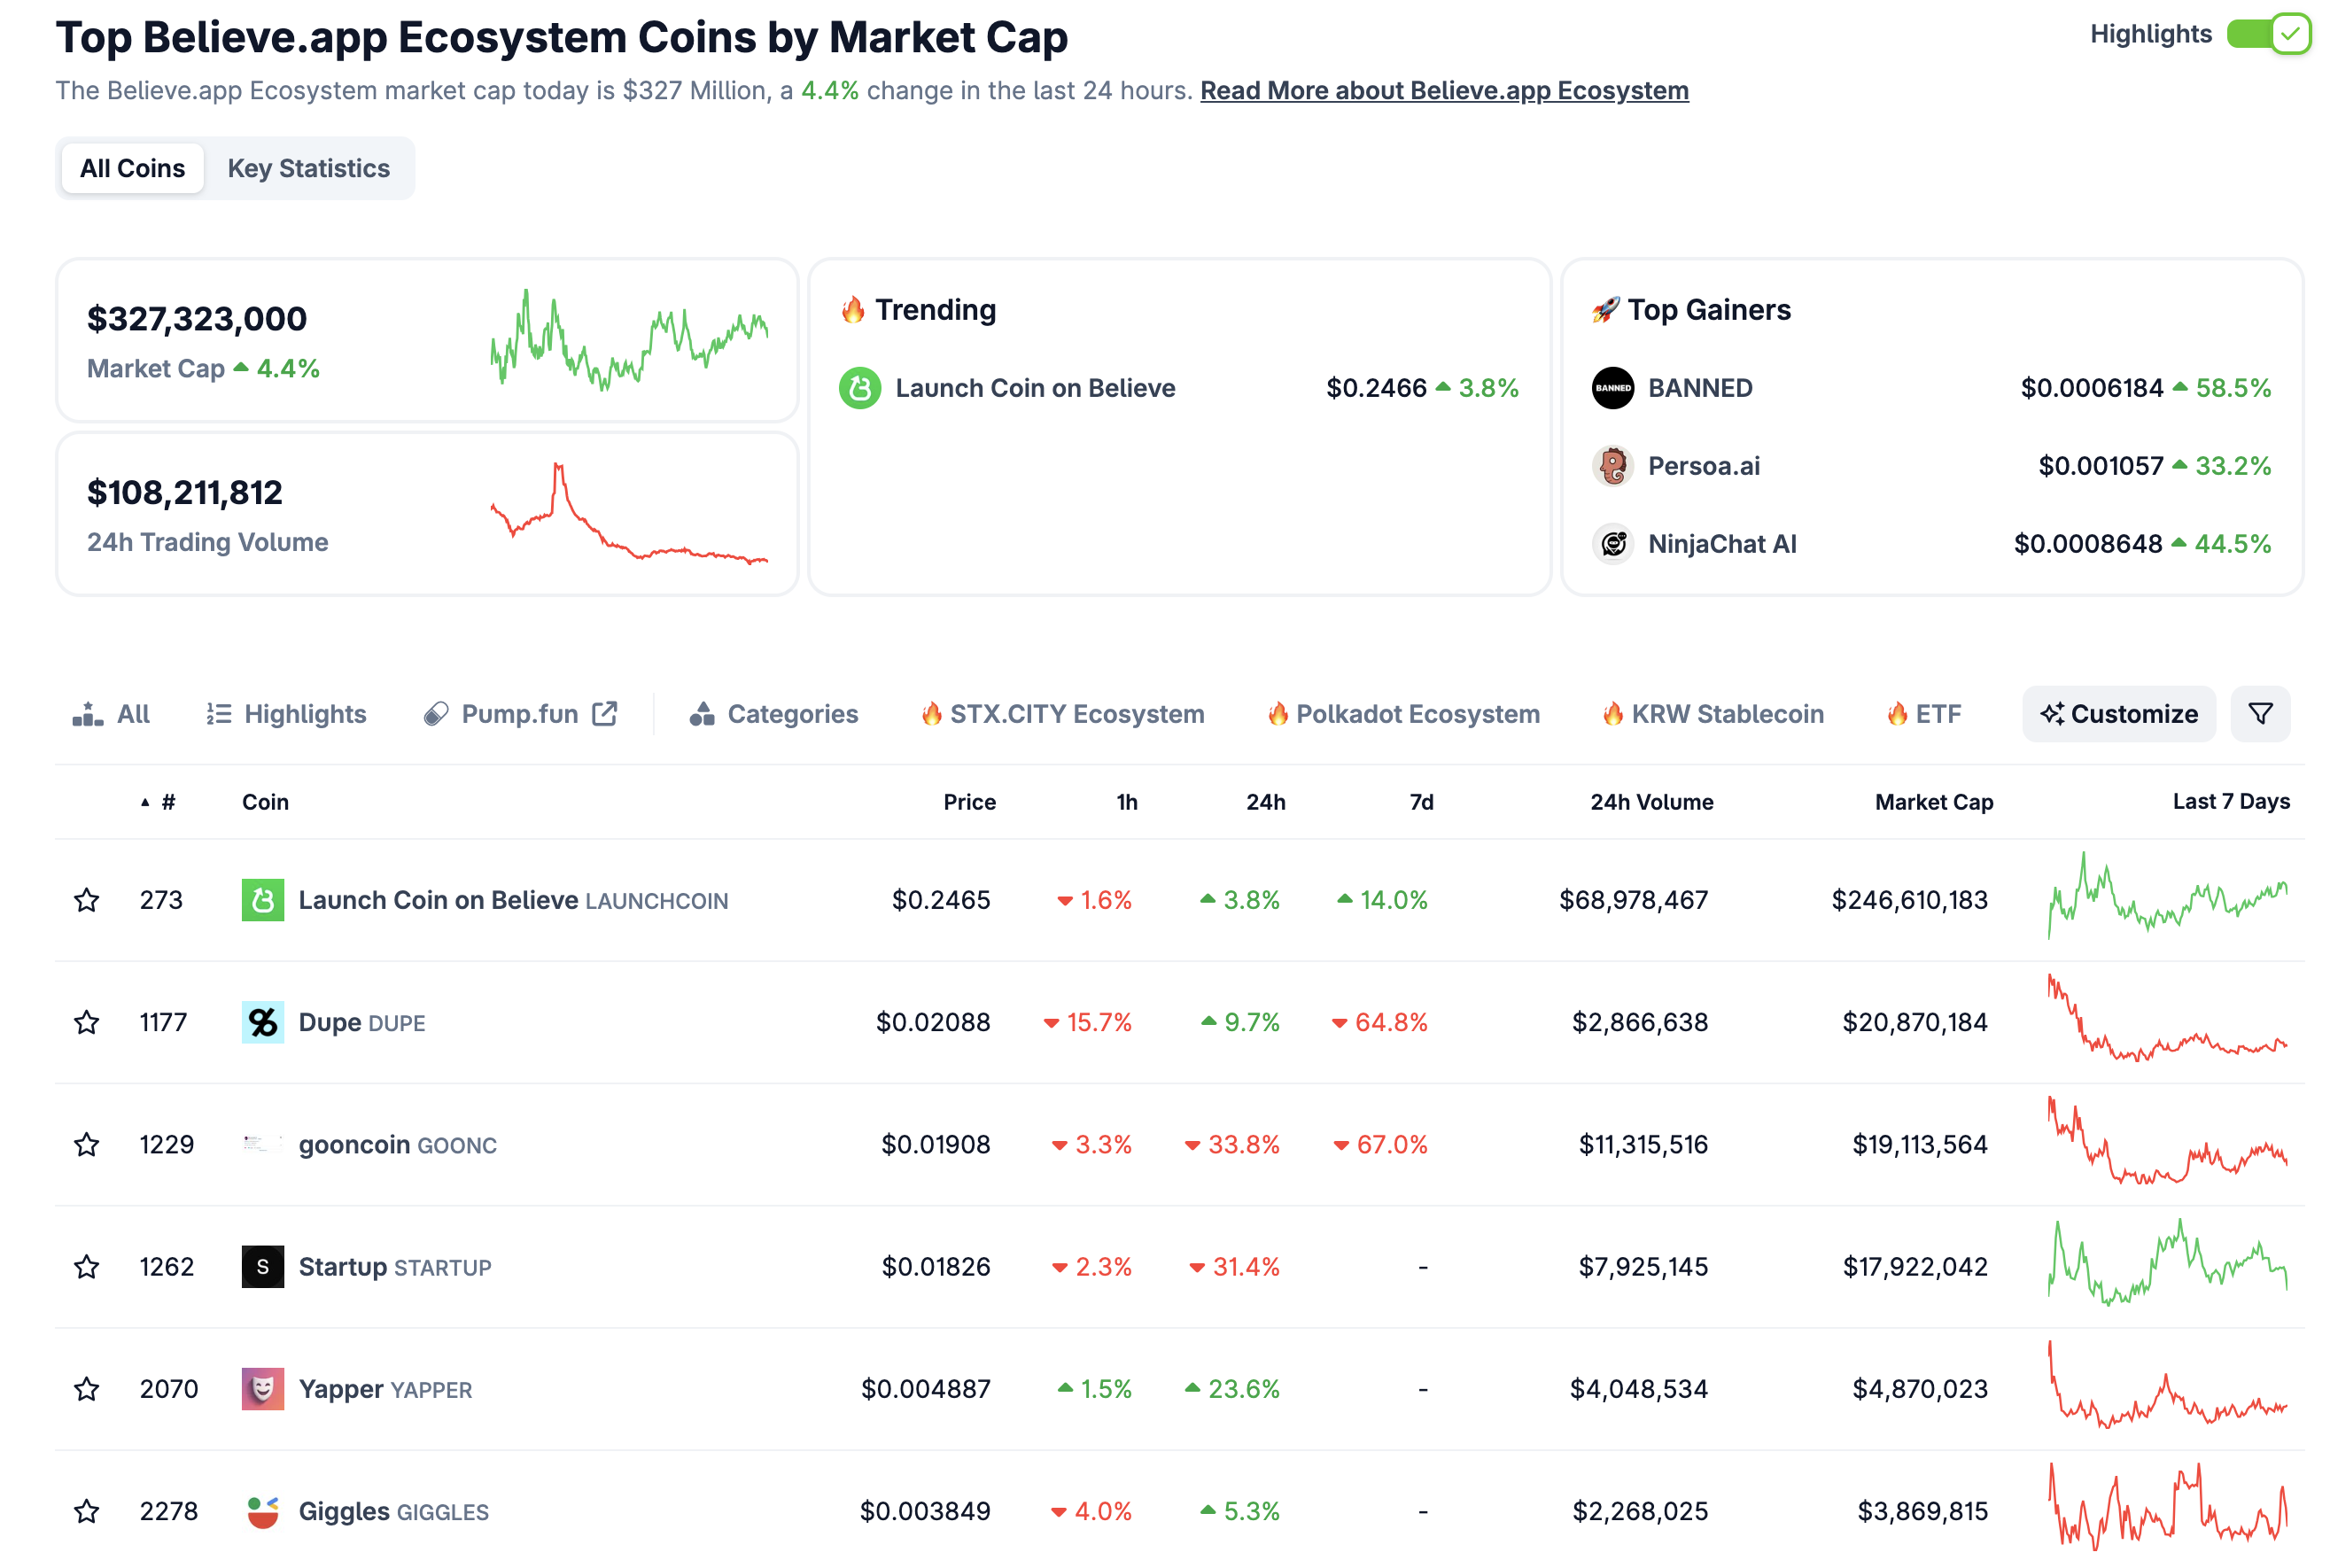2330x1568 pixels.
Task: Click the Startup coin logo
Action: coord(262,1266)
